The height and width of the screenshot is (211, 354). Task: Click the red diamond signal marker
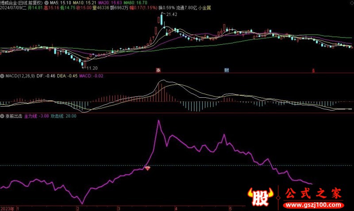[147, 168]
